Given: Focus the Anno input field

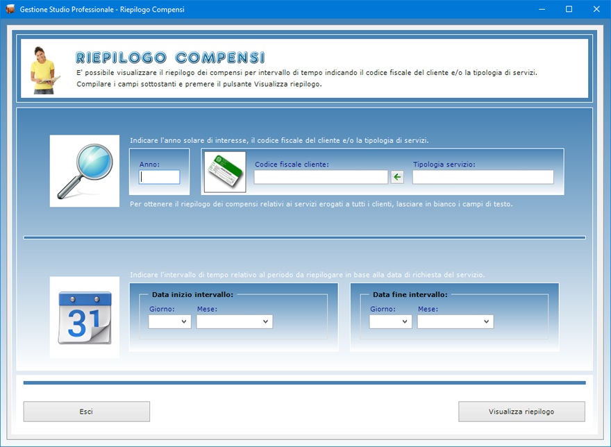Looking at the screenshot, I should click(x=160, y=177).
